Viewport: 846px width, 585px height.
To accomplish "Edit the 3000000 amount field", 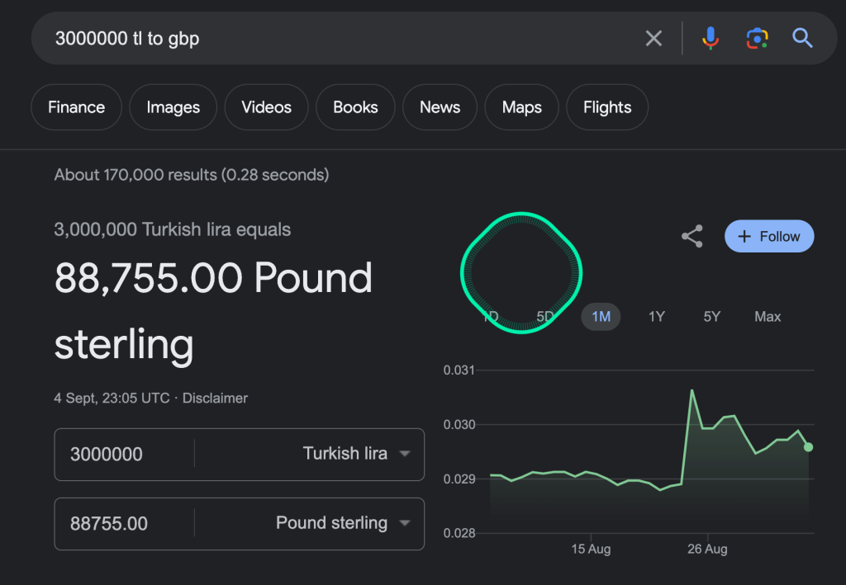I will tap(107, 454).
